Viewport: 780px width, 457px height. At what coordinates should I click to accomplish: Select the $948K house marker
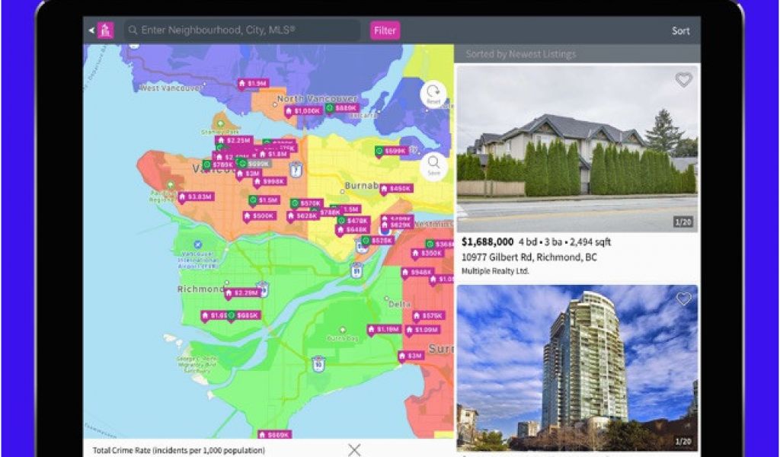click(x=417, y=273)
